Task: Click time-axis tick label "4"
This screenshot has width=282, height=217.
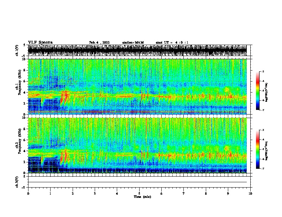Action: click(x=117, y=194)
